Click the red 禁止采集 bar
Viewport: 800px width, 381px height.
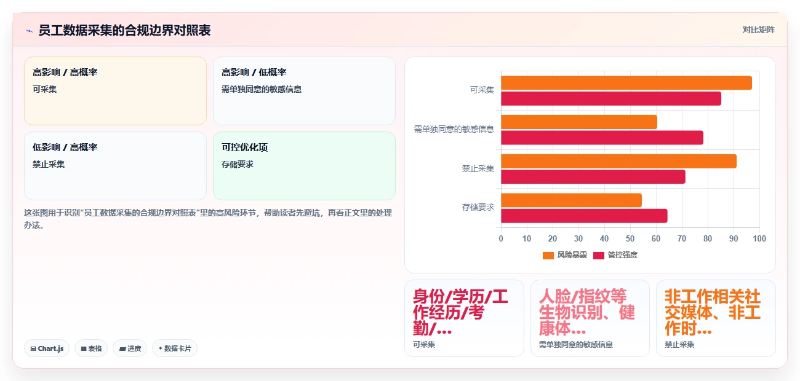click(x=593, y=177)
